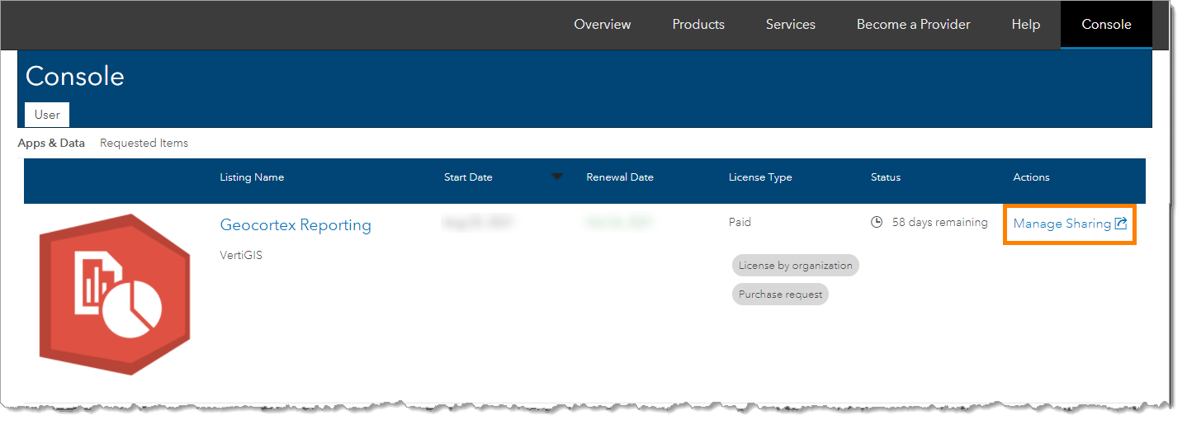This screenshot has width=1187, height=429.
Task: Click the Listing Name column header
Action: [x=252, y=177]
